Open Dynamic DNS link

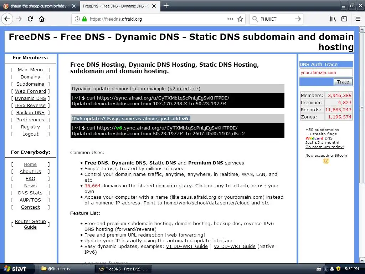coord(30,98)
